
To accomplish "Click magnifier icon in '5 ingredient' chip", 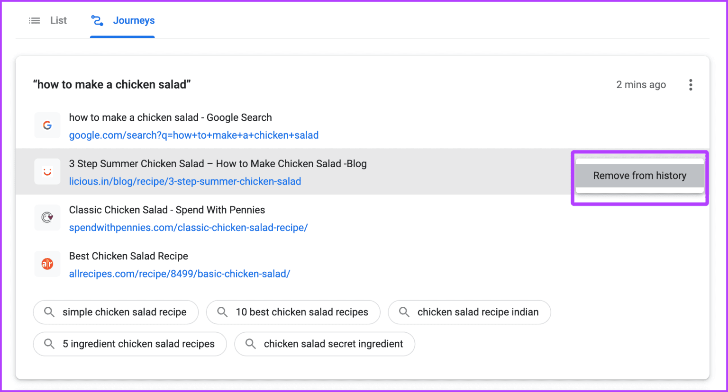I will 49,344.
